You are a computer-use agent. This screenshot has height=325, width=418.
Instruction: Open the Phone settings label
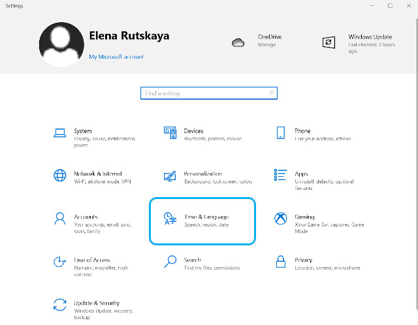click(302, 131)
